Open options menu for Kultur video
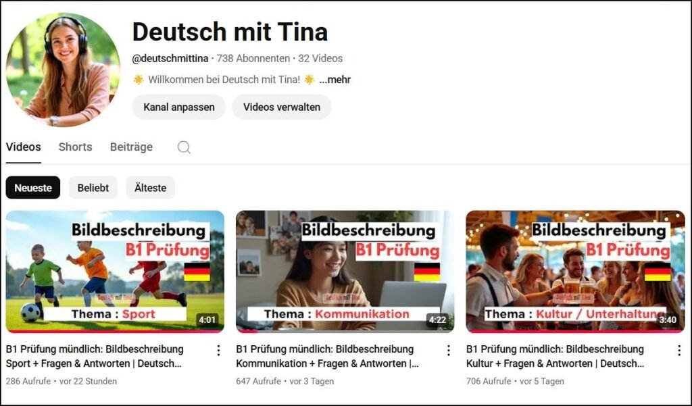 (x=678, y=351)
